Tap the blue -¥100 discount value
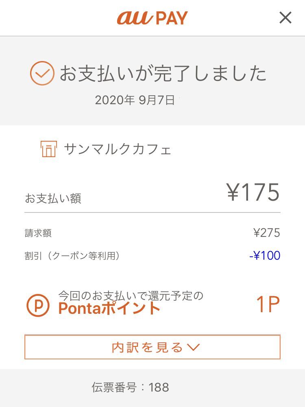This screenshot has width=305, height=407. pos(265,256)
